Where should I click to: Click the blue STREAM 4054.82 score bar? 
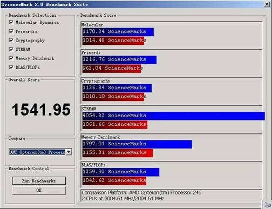coord(174,116)
